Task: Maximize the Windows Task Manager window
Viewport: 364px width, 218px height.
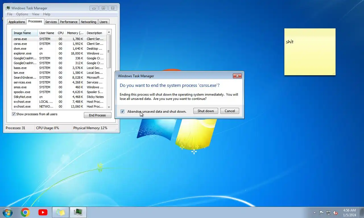Action: [x=103, y=8]
